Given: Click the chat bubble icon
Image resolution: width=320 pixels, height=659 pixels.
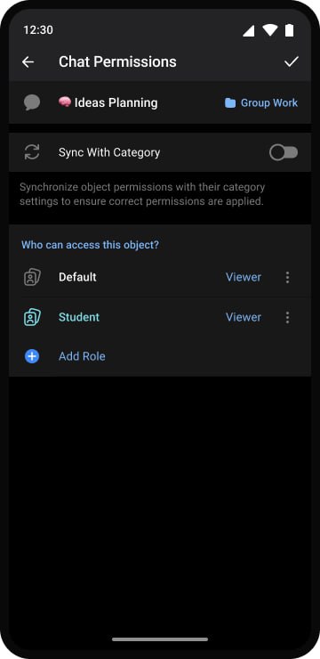Looking at the screenshot, I should [32, 102].
